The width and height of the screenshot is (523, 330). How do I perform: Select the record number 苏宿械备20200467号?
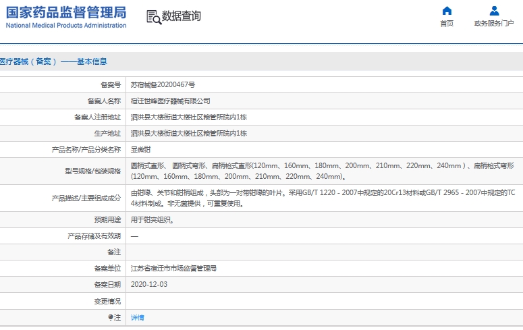(163, 85)
